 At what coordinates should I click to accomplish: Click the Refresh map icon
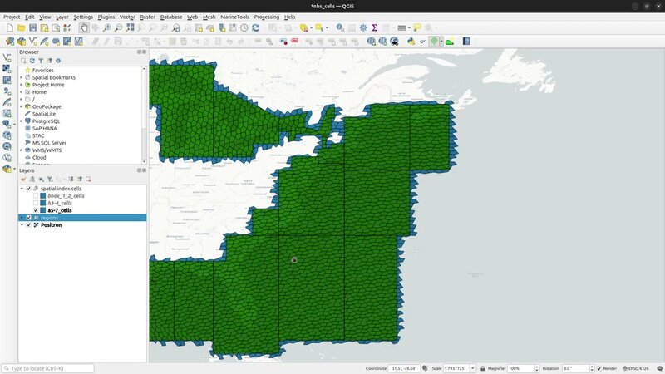(256, 28)
